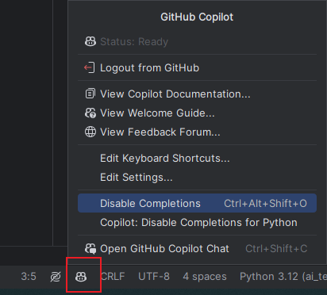
Task: Disable Completions via the highlighted menu entry
Action: click(197, 203)
